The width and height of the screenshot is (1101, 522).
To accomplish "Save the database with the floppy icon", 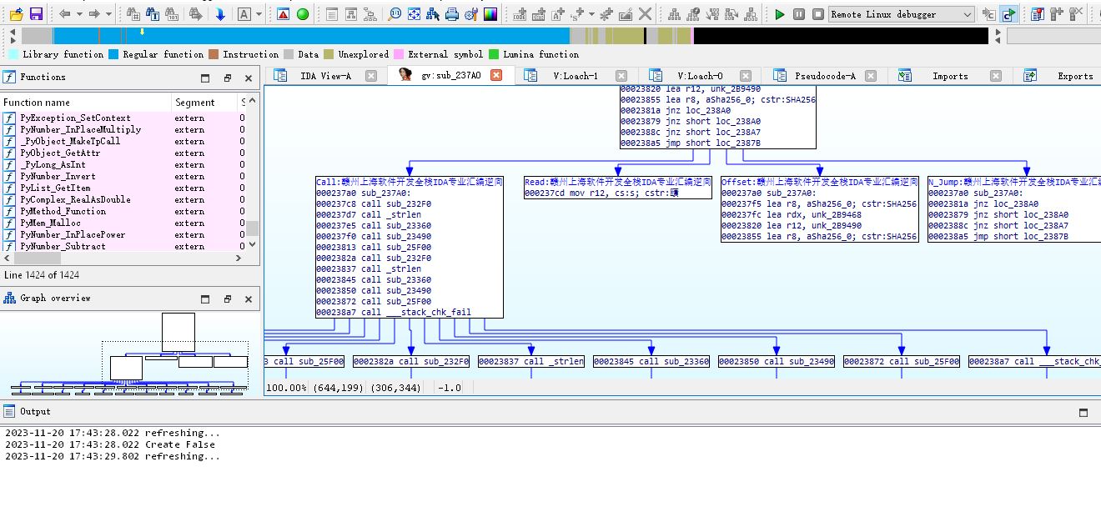I will pos(36,14).
